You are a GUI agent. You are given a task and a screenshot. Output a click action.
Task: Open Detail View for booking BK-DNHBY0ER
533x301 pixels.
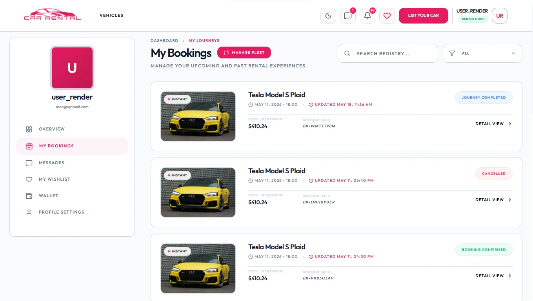493,200
